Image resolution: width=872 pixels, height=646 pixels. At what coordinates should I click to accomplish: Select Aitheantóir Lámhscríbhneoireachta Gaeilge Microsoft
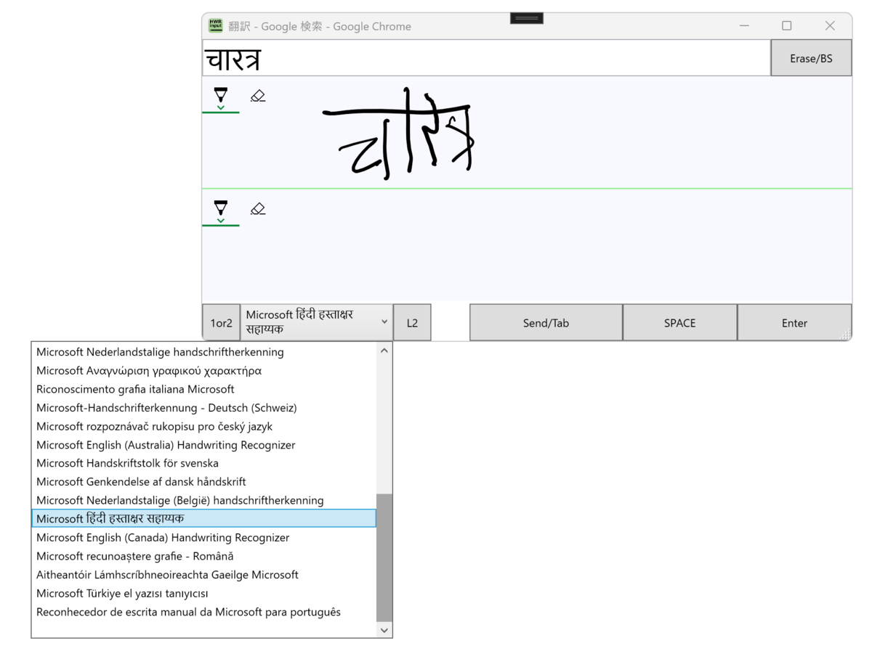coord(203,575)
